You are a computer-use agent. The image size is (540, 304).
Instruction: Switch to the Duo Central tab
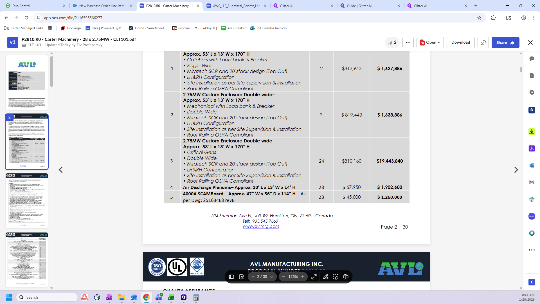point(35,6)
